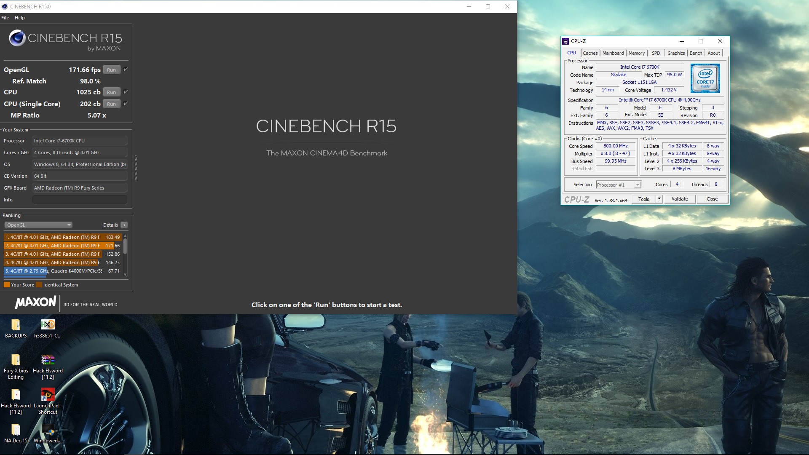Select NA.Dec.15 desktop folder icon
809x455 pixels.
16,434
